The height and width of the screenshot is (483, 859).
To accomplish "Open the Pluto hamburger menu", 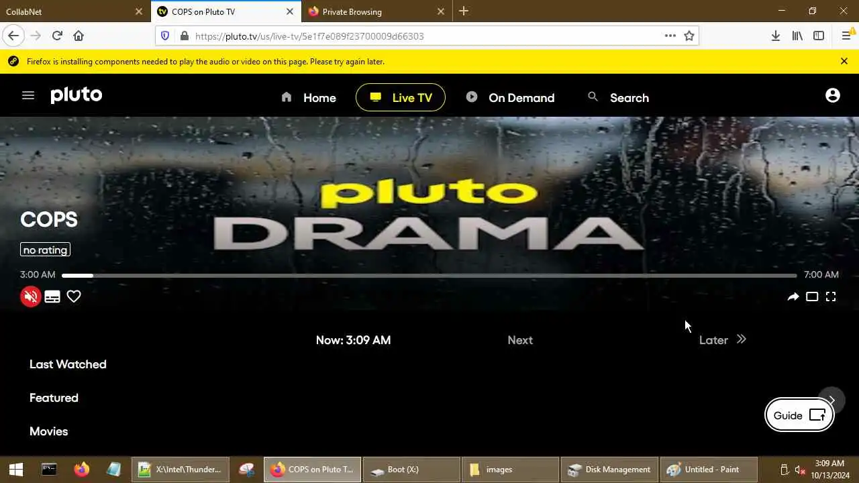I will (28, 95).
